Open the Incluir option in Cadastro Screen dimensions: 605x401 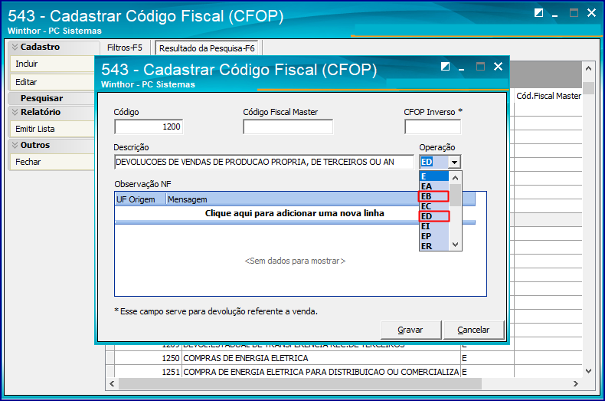[52, 64]
